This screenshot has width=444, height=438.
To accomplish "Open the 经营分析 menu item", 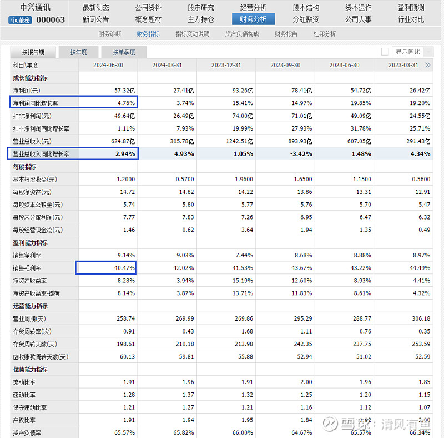I will (x=253, y=7).
